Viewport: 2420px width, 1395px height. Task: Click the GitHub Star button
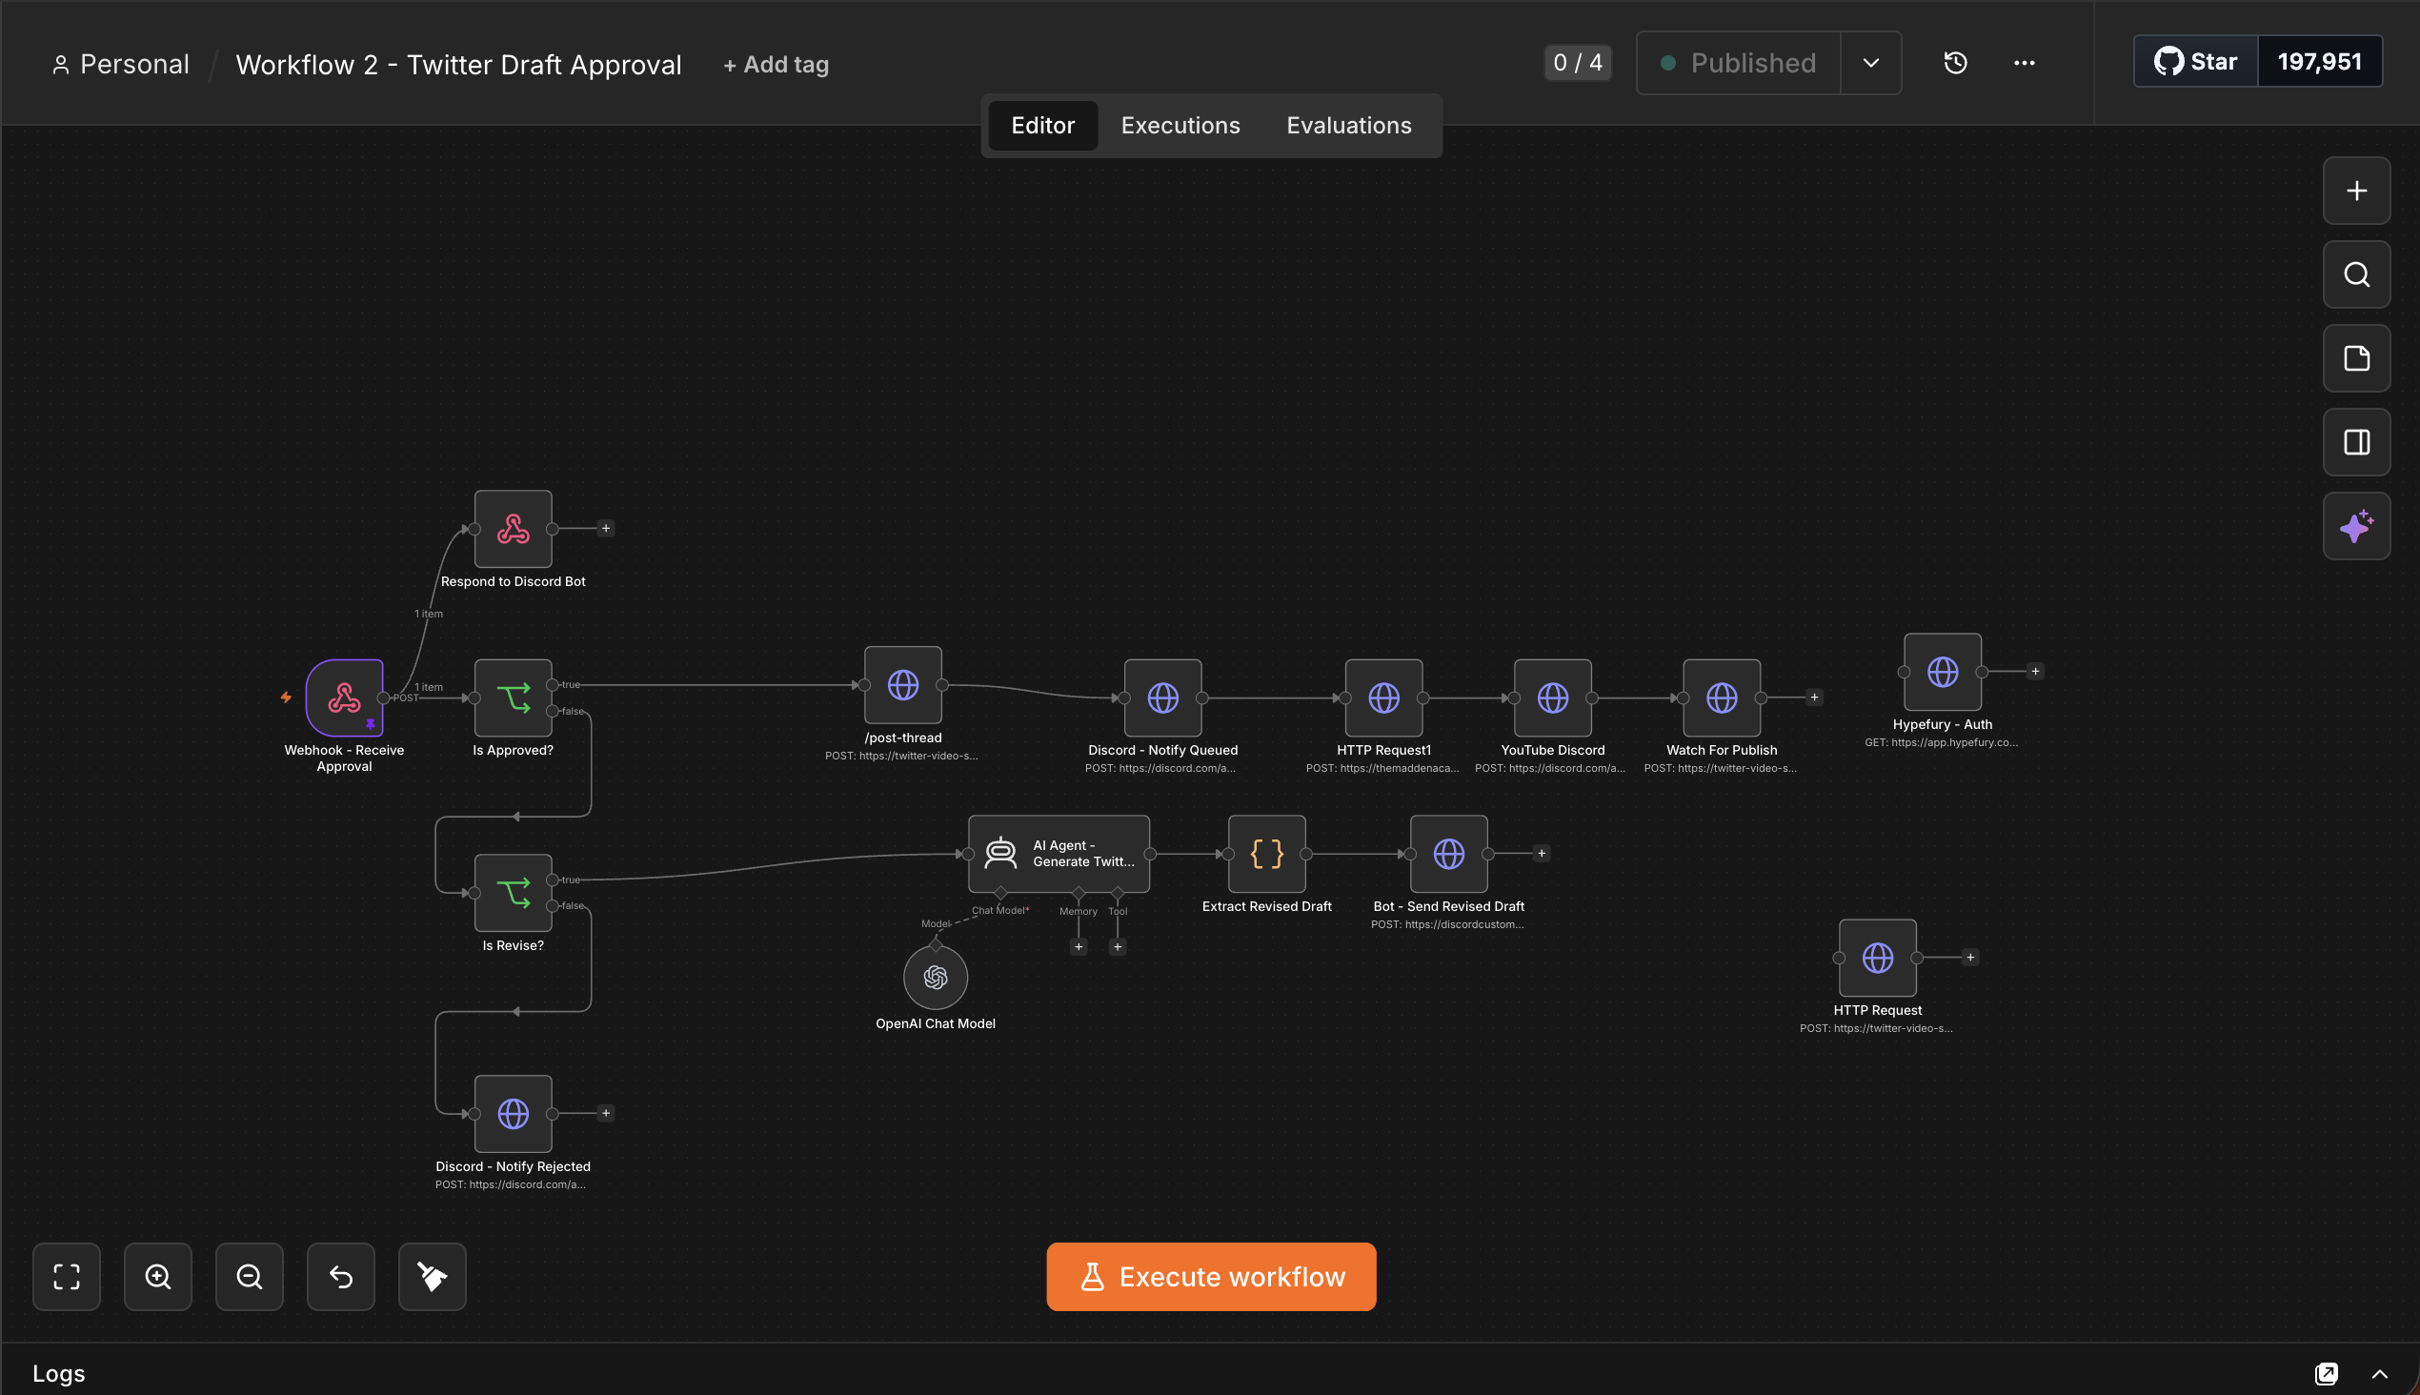click(x=2195, y=62)
